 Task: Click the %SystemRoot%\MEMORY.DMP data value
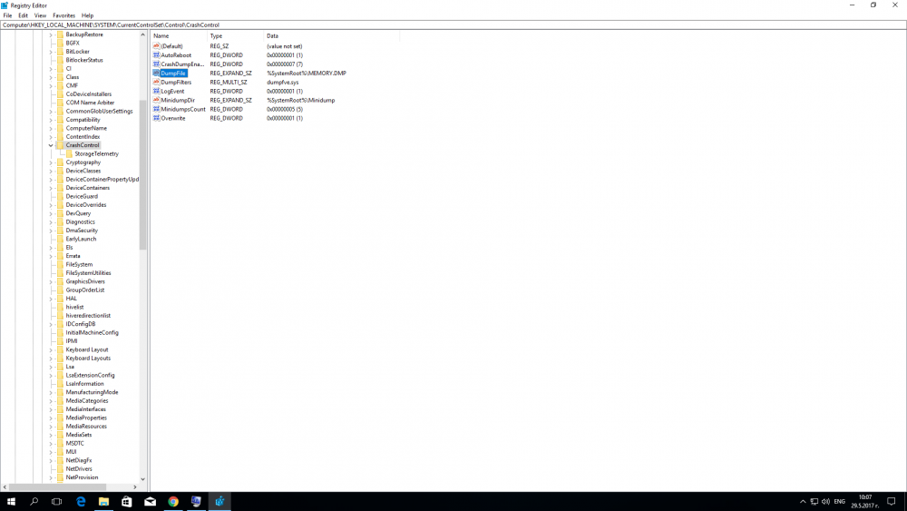(x=307, y=74)
